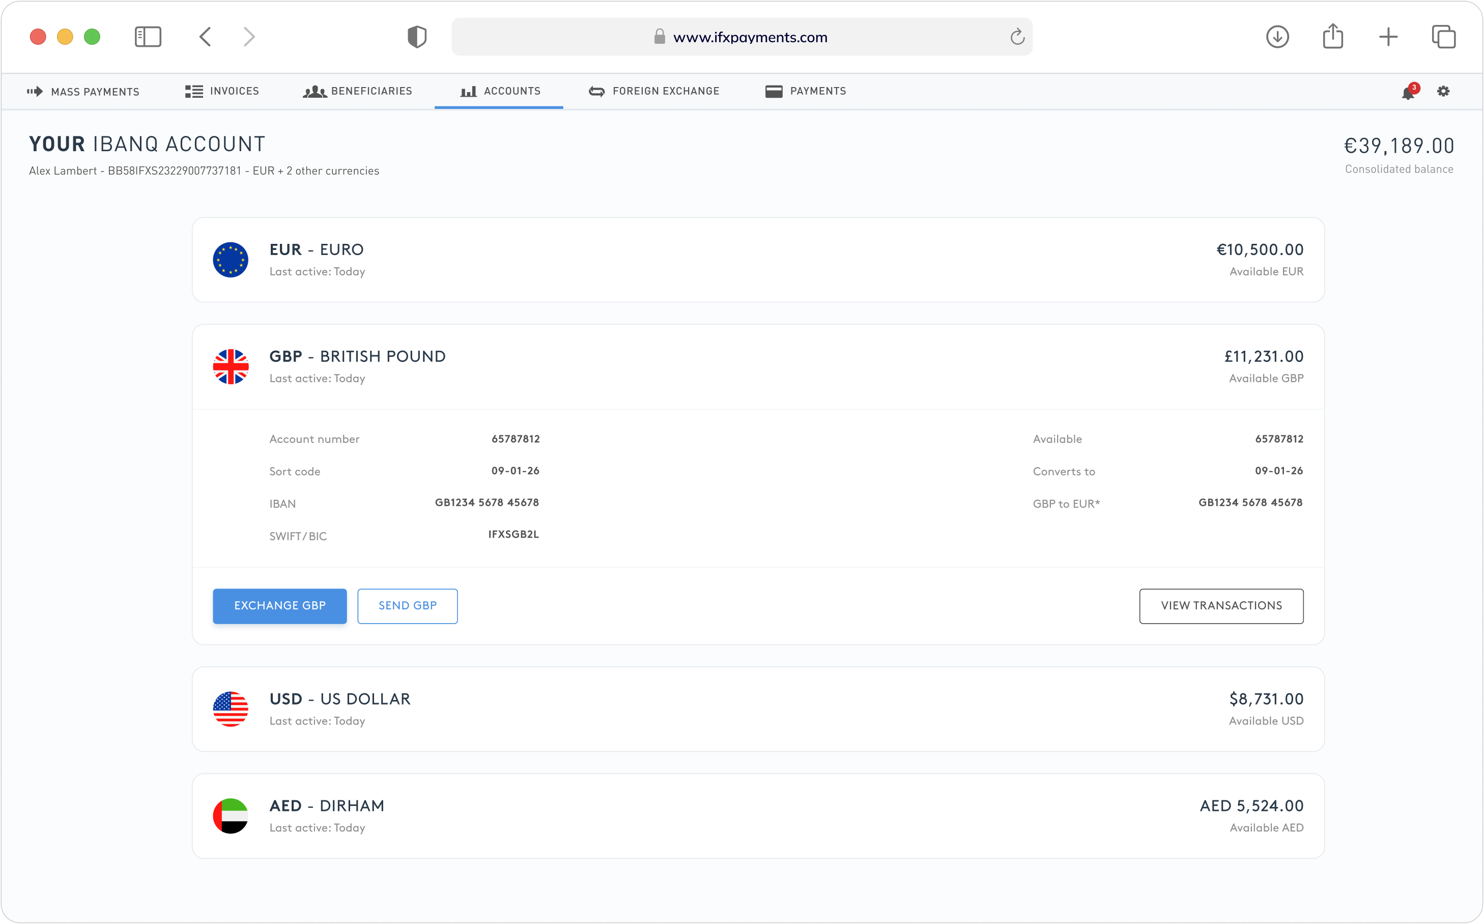Image resolution: width=1484 pixels, height=924 pixels.
Task: Click the share icon in browser toolbar
Action: click(x=1332, y=37)
